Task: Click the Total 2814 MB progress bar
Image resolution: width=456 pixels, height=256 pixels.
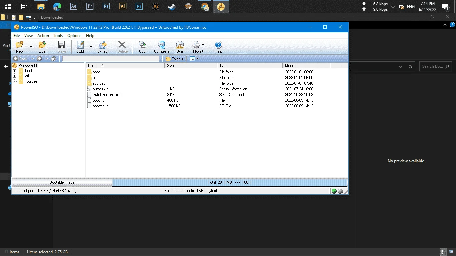Action: [x=230, y=182]
